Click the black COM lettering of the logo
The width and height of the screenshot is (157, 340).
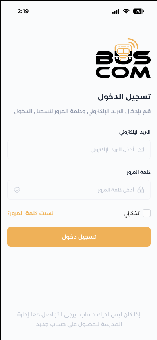(x=123, y=72)
